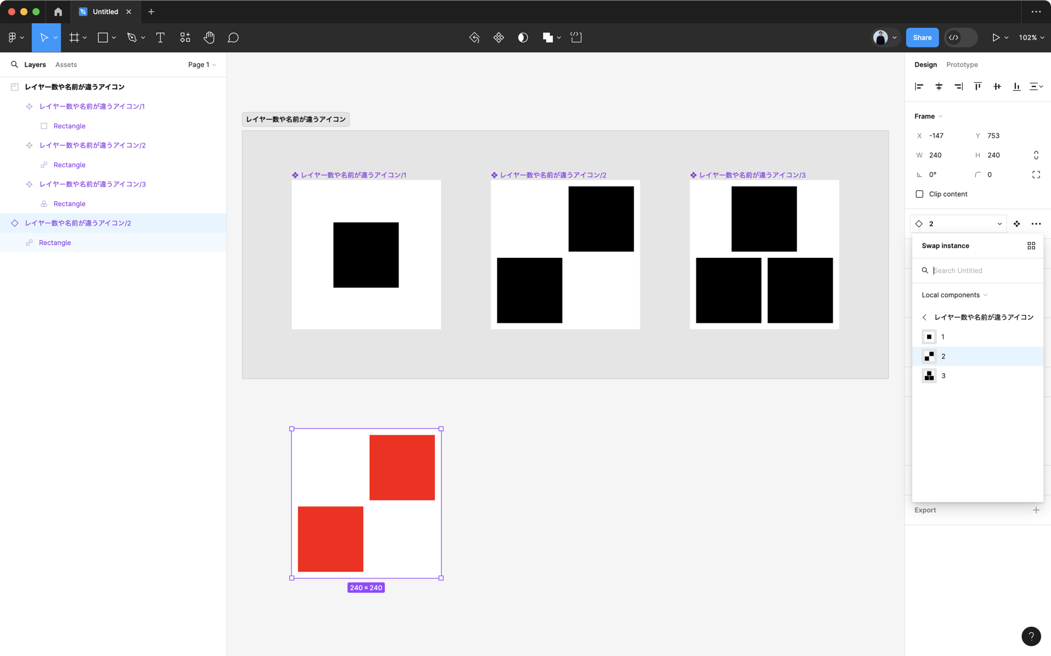Switch to the Assets tab
This screenshot has height=656, width=1051.
tap(66, 64)
